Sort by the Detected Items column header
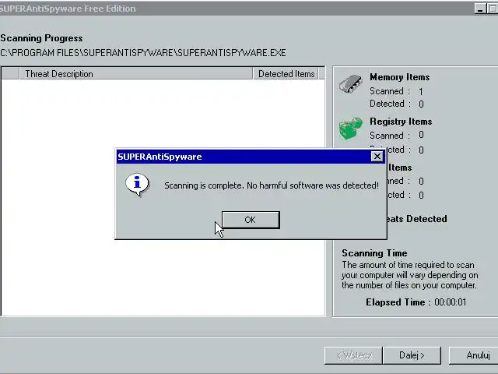The image size is (498, 374). [x=286, y=74]
